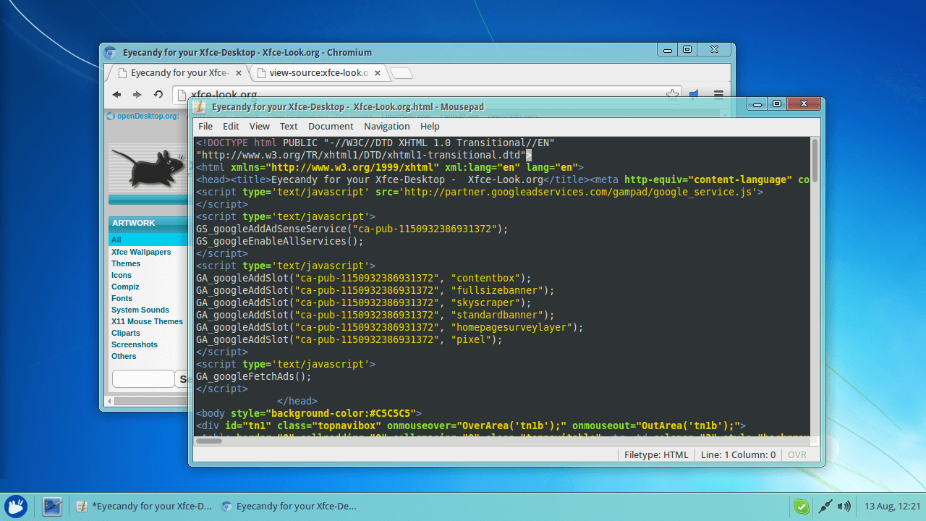Open the Fonts category link
Viewport: 926px width, 521px height.
coord(122,298)
